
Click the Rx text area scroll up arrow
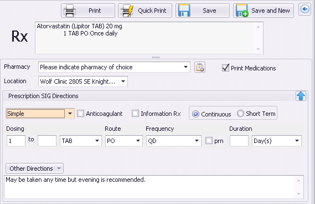tap(259, 27)
